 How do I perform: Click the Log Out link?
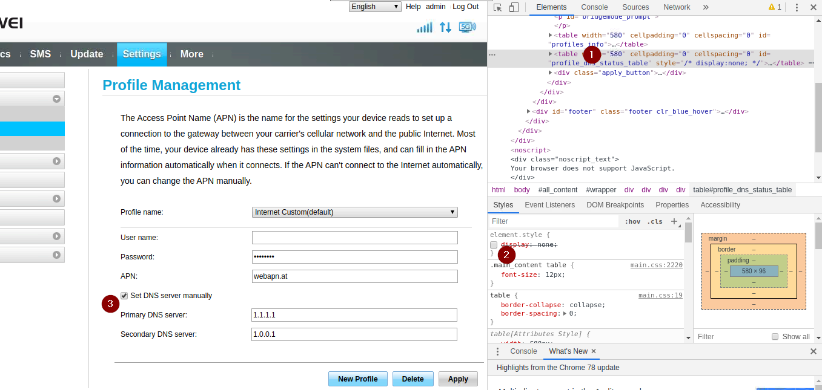click(x=466, y=7)
